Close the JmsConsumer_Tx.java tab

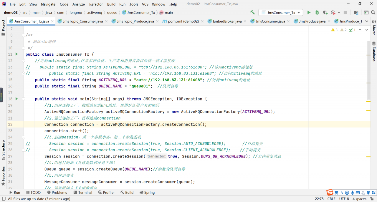52,21
